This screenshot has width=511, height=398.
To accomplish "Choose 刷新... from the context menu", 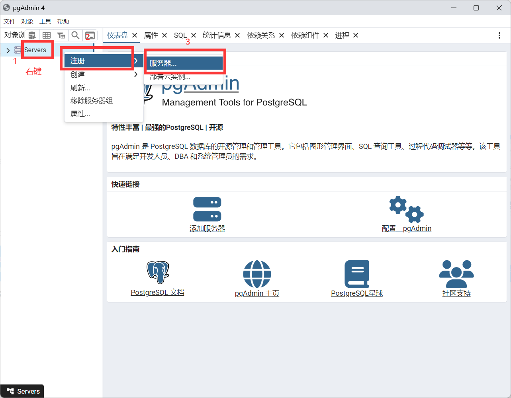I will coord(80,88).
